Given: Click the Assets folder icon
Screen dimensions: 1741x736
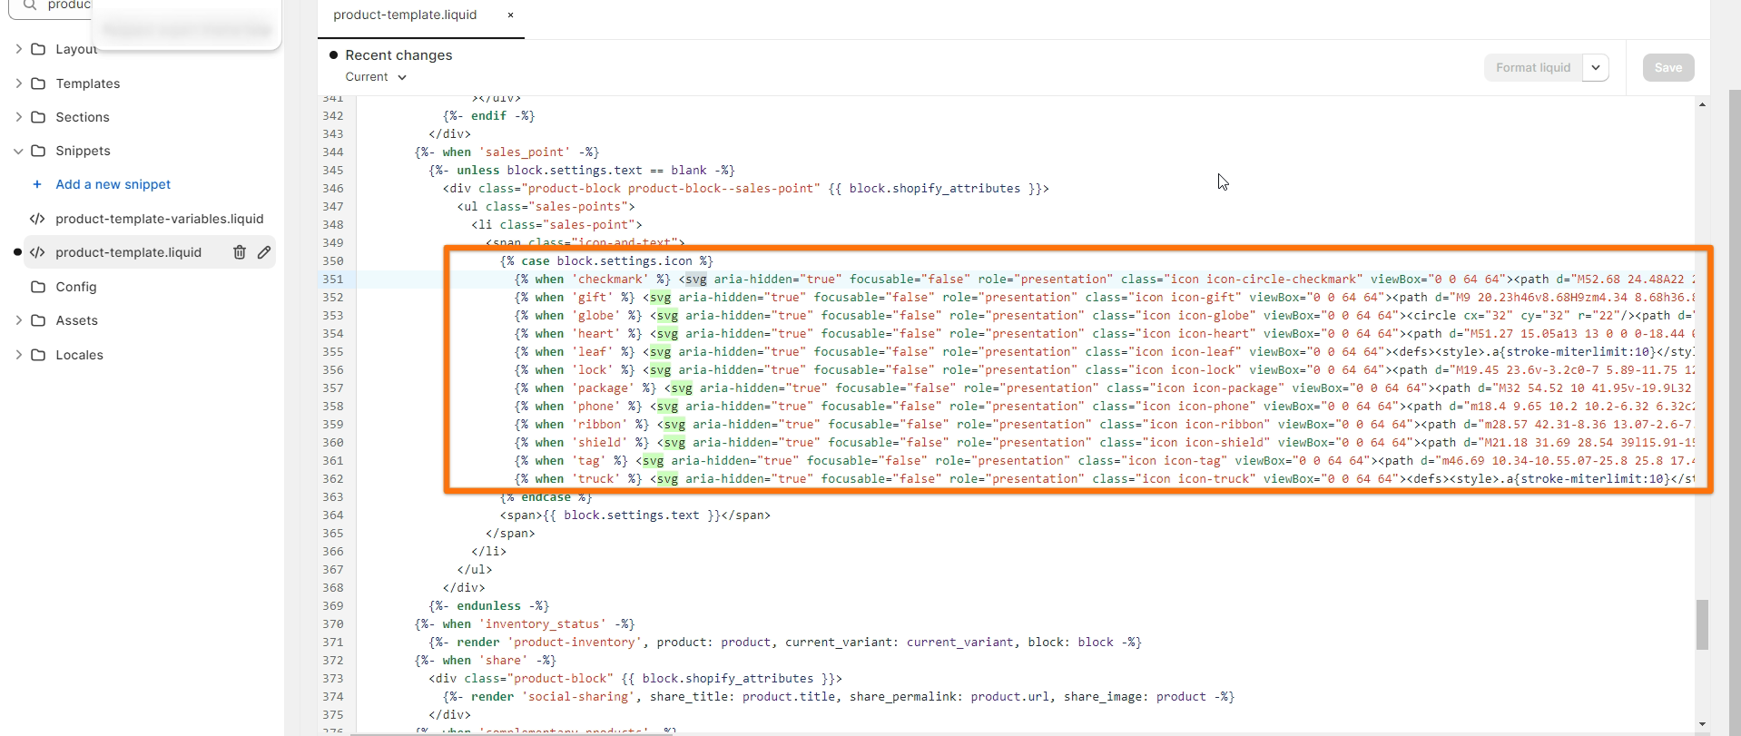Looking at the screenshot, I should 38,320.
